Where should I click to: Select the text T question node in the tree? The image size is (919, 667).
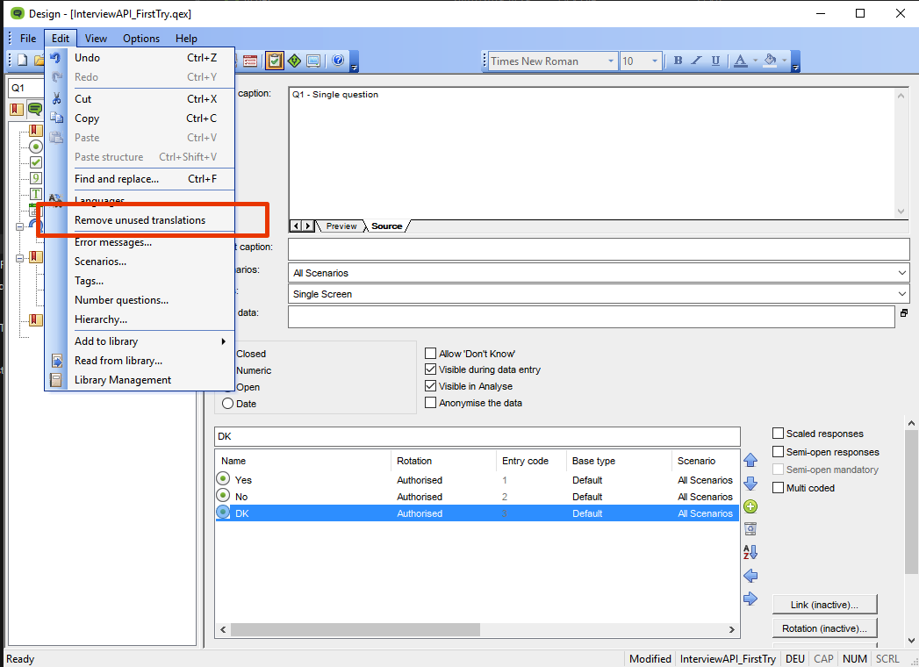36,194
